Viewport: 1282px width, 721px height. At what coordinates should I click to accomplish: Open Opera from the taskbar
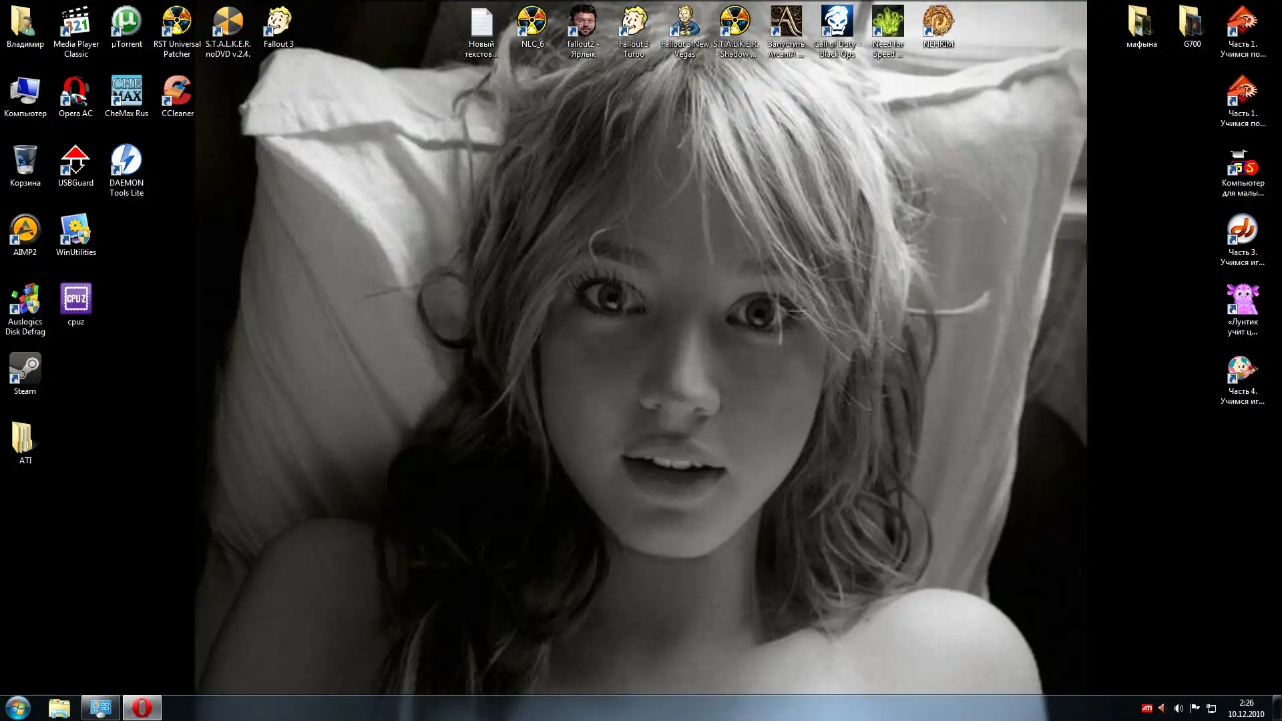(x=142, y=708)
